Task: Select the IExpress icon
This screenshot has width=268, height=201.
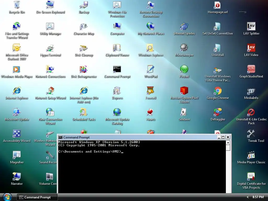Action: coord(117,91)
